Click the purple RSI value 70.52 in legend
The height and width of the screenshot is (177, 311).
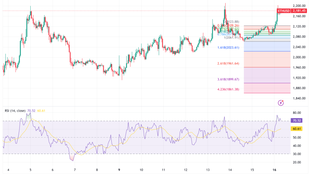coord(31,111)
